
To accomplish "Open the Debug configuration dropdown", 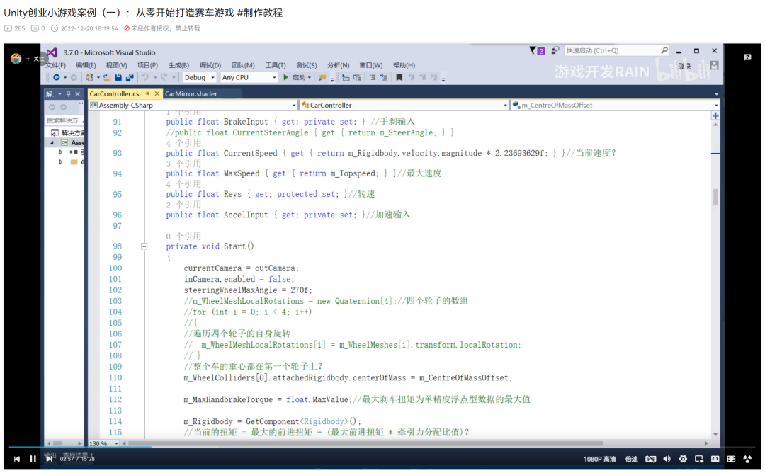I will [x=200, y=77].
